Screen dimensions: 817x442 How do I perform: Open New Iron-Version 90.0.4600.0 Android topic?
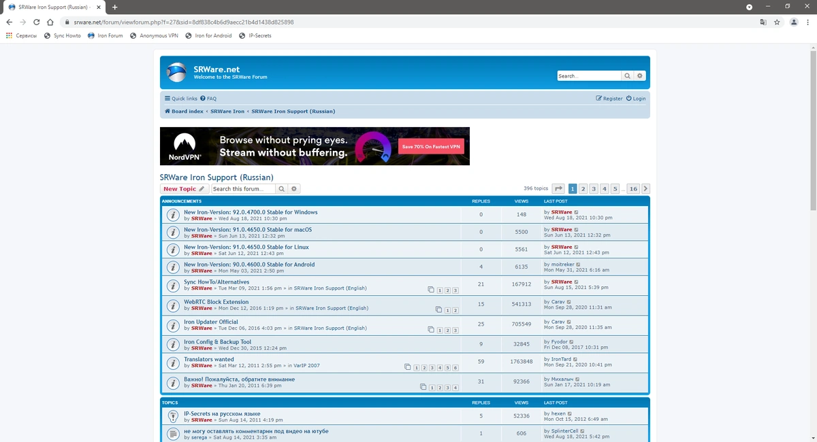coord(249,265)
